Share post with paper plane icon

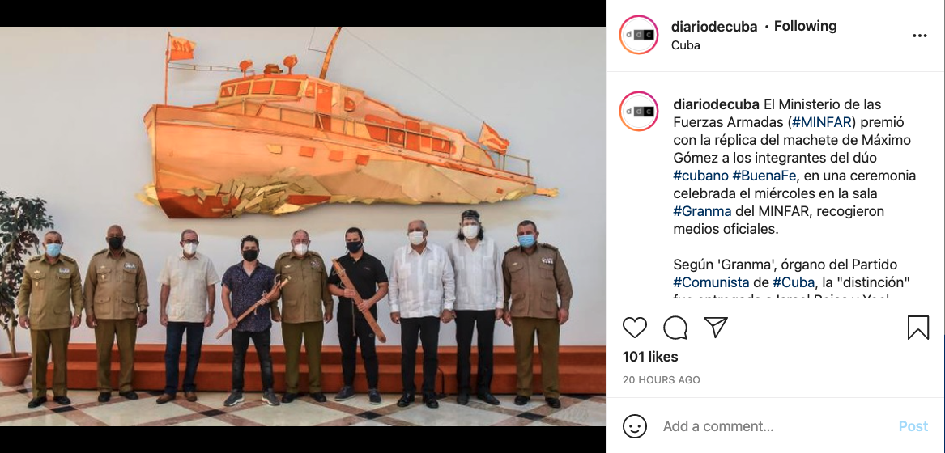[715, 328]
